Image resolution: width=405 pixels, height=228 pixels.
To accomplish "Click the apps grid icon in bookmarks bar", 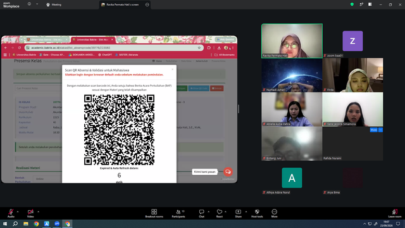I will [5, 55].
